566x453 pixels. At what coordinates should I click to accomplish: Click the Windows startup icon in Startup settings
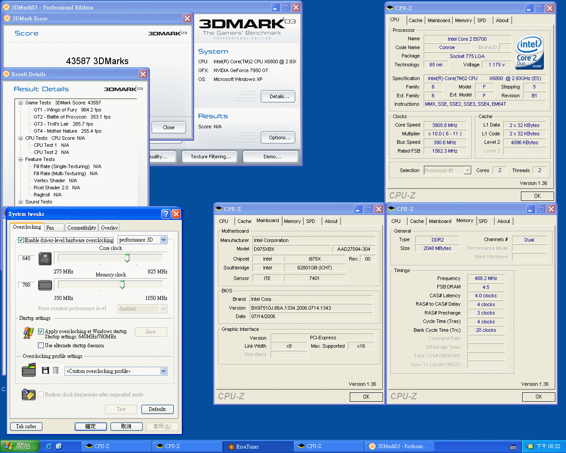pyautogui.click(x=28, y=333)
